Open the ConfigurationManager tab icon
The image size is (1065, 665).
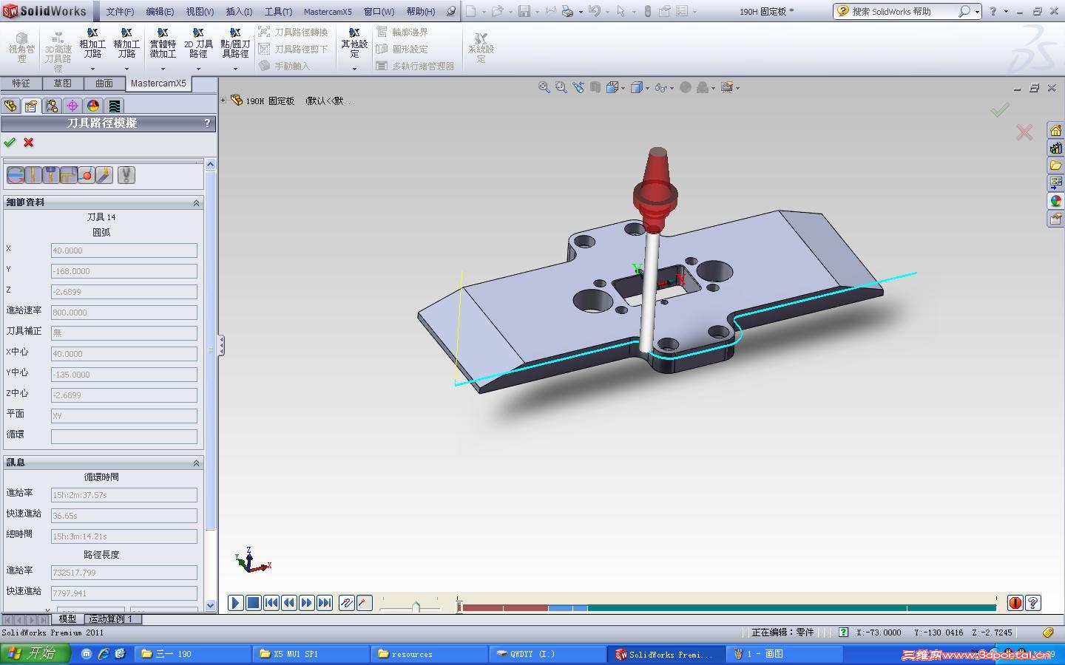[52, 106]
